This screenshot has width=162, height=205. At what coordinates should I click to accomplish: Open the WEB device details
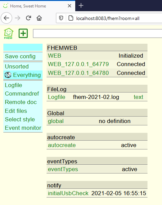pyautogui.click(x=55, y=56)
